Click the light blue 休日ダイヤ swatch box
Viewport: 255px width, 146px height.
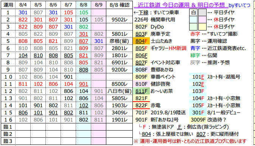pyautogui.click(x=193, y=20)
